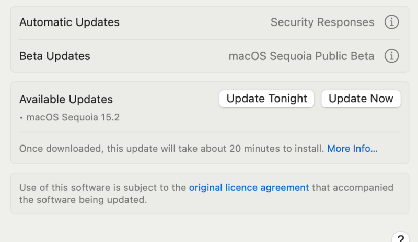The image size is (418, 242).
Task: Select the macOS Sequoia 15.2 update entry
Action: [73, 117]
